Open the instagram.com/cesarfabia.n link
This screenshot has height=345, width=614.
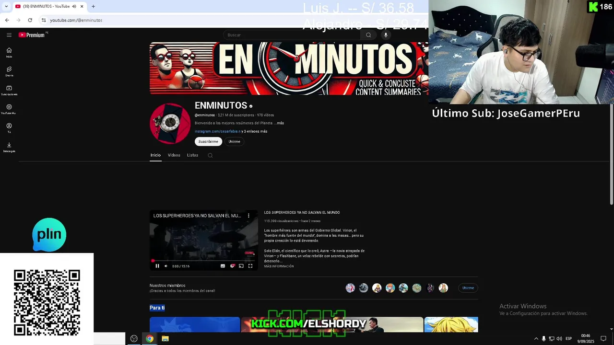coord(217,131)
